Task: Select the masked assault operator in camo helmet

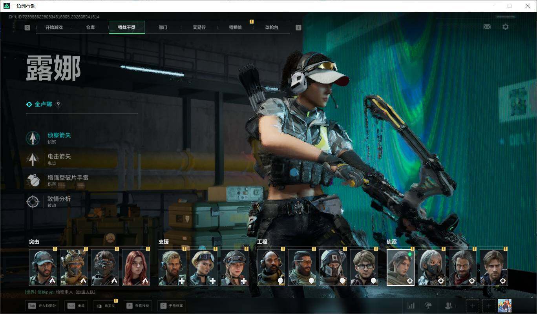Action: coord(74,268)
